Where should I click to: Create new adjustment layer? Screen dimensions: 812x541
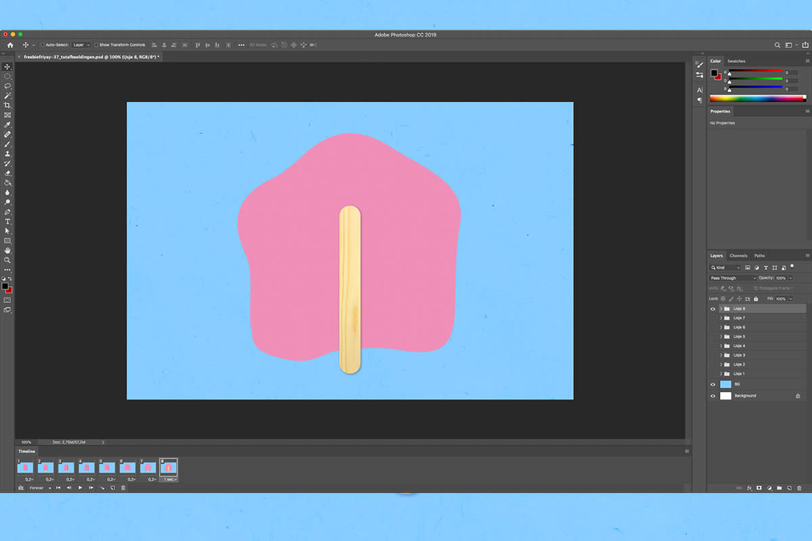769,488
